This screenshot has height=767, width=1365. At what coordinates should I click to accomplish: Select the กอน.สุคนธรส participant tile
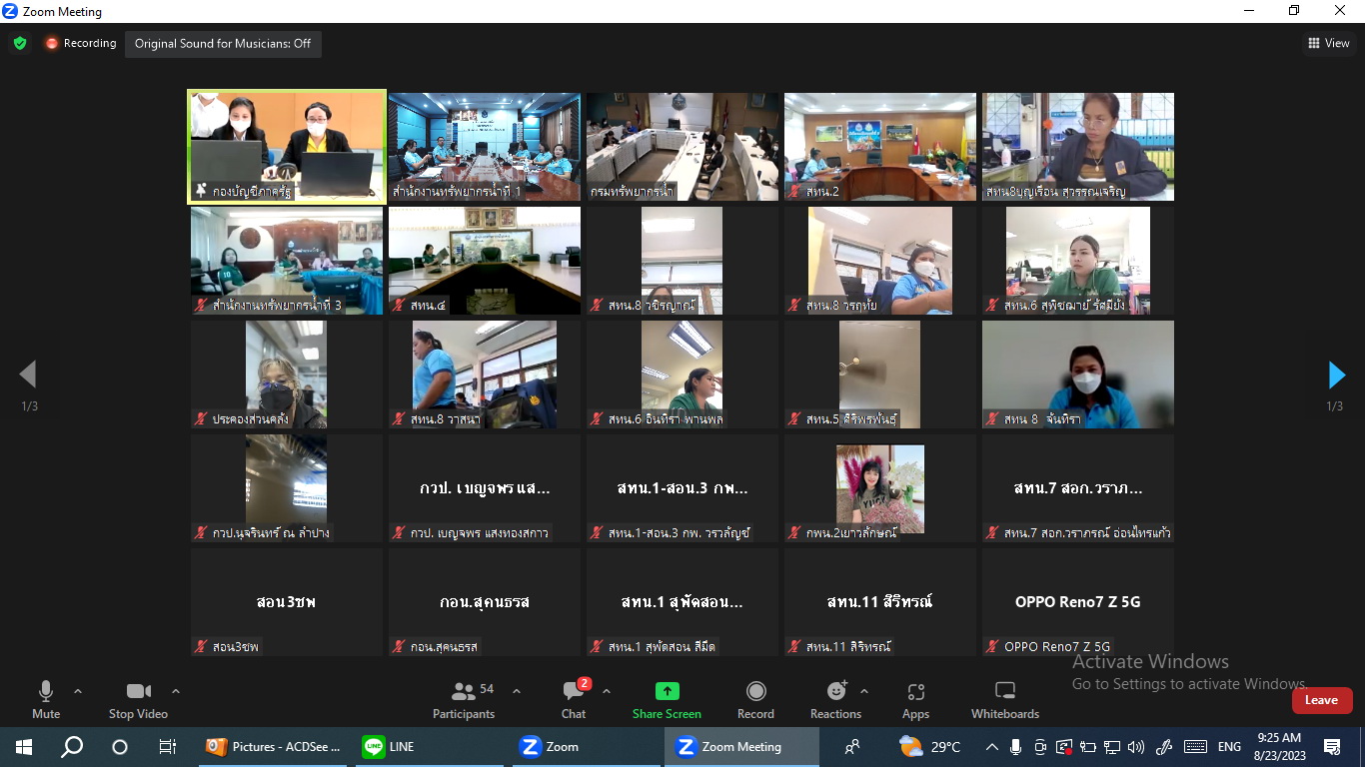(x=485, y=602)
